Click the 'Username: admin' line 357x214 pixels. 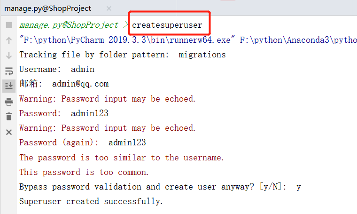coord(57,69)
